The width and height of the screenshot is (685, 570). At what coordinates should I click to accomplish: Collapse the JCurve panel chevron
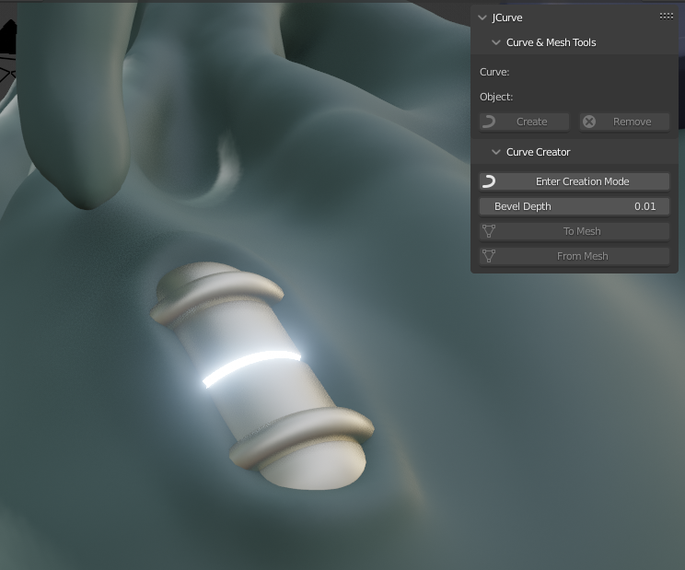482,17
